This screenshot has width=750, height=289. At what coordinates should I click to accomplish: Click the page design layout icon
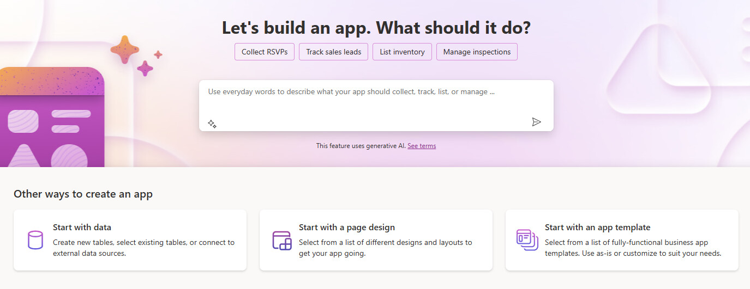click(282, 240)
